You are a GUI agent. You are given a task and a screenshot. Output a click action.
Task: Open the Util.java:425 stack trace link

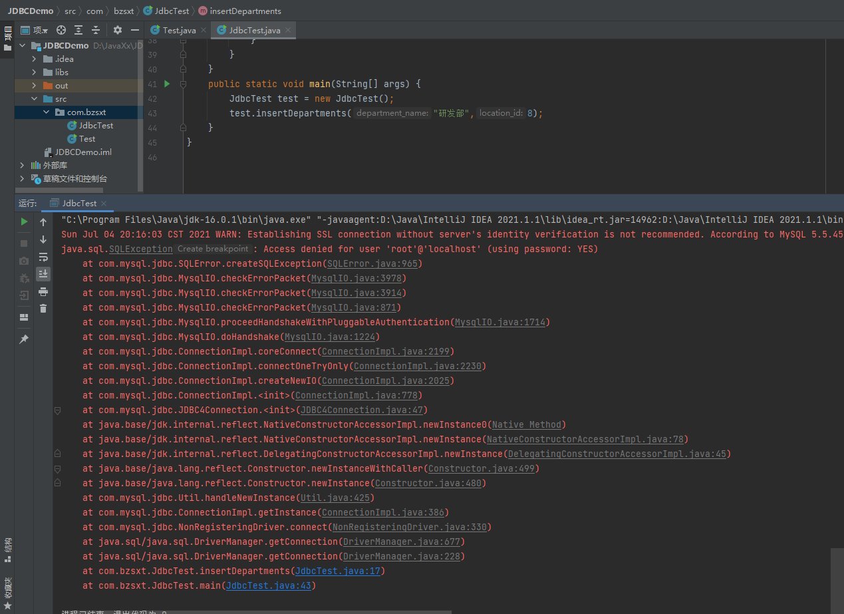coord(335,498)
